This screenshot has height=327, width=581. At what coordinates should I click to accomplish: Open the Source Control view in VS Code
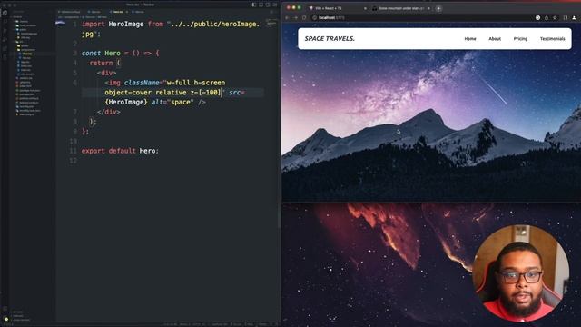pos(5,30)
